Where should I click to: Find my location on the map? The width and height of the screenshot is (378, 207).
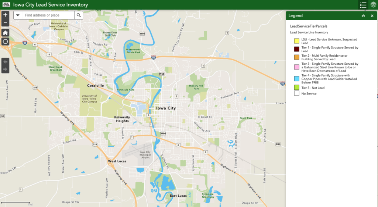[x=5, y=41]
